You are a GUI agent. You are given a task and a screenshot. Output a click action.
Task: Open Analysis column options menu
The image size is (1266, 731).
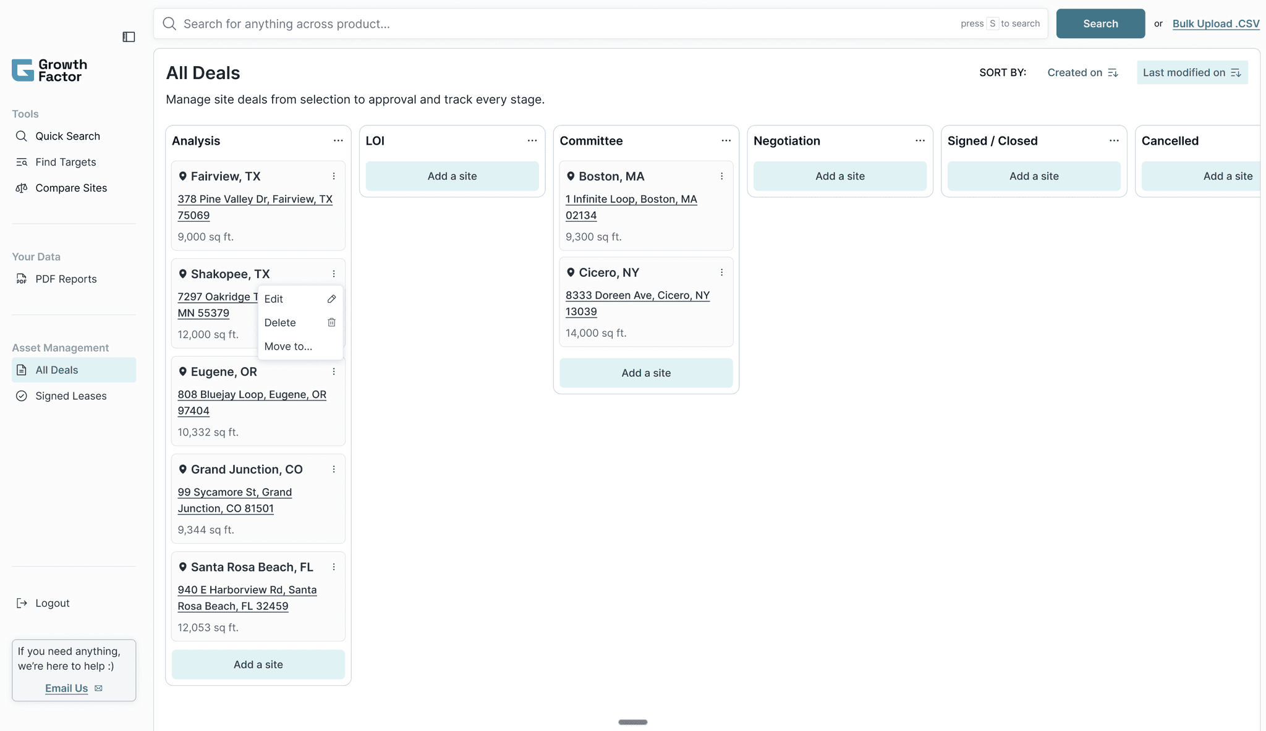tap(338, 141)
